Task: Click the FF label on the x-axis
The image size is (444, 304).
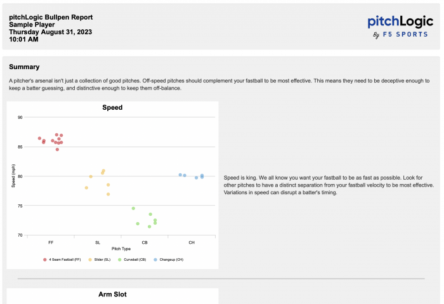Action: 51,242
